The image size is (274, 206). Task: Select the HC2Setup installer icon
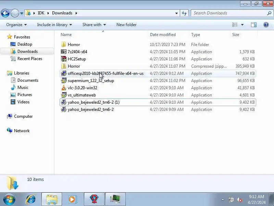(x=64, y=59)
